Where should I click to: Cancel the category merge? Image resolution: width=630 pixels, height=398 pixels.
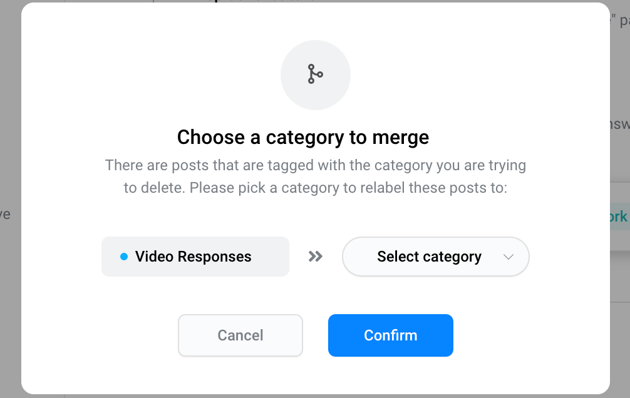click(240, 335)
